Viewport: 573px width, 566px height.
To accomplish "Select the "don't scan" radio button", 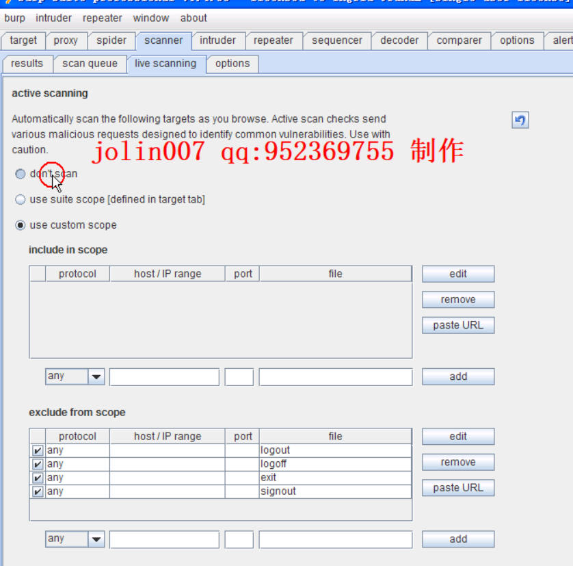I will [21, 174].
